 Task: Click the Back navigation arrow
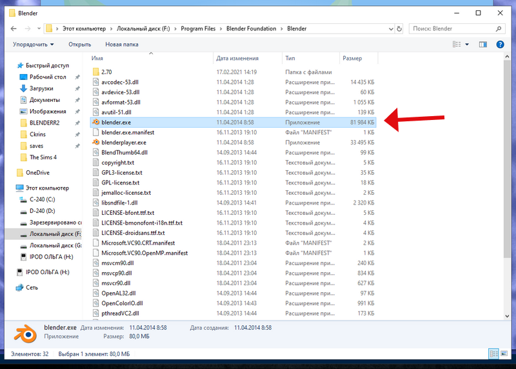pyautogui.click(x=14, y=28)
